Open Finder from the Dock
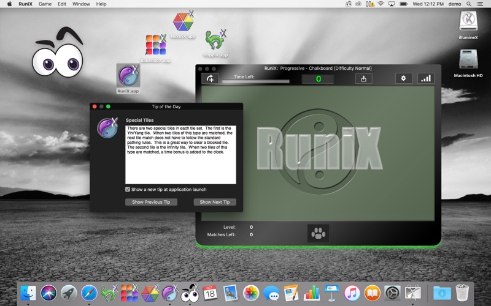The height and width of the screenshot is (306, 491). point(28,293)
